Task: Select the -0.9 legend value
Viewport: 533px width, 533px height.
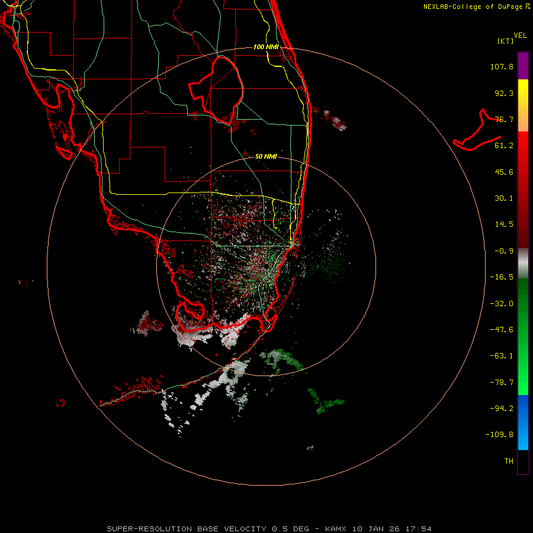Action: (x=504, y=251)
